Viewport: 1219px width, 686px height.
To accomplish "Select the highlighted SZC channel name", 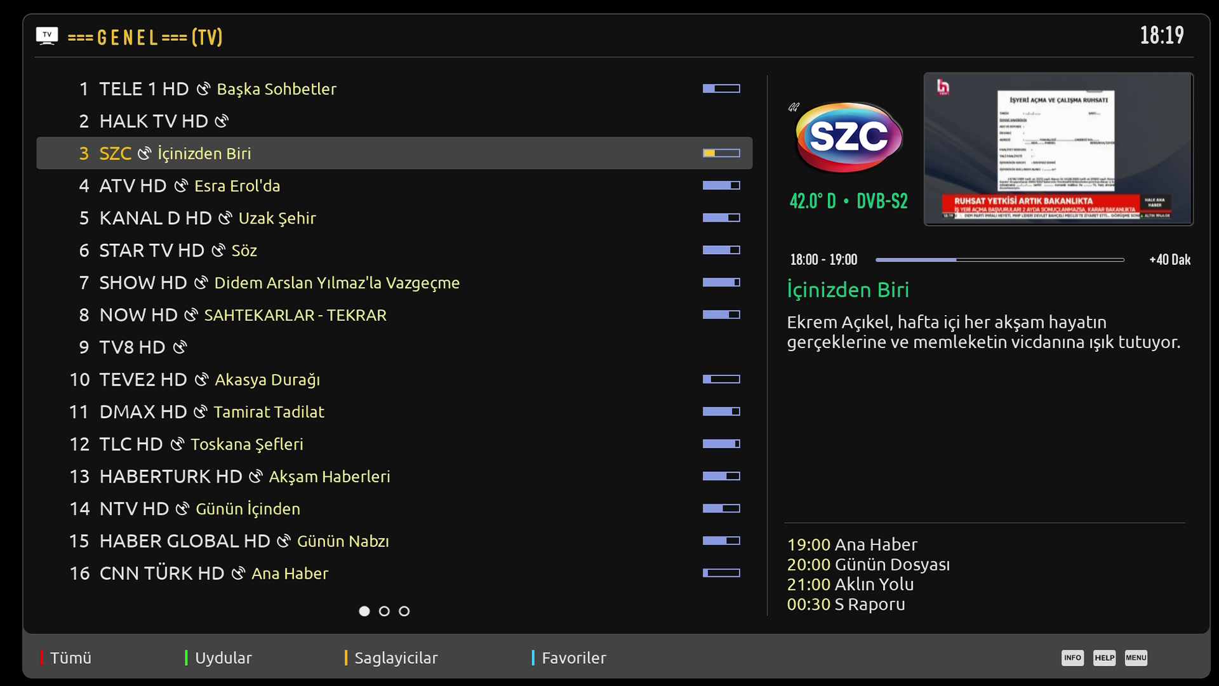I will [x=115, y=154].
